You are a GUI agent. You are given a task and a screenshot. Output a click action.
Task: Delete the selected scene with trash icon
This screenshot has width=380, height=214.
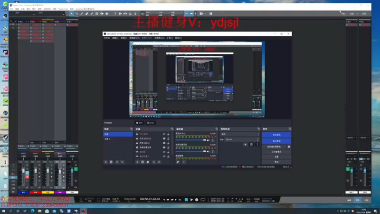point(111,162)
